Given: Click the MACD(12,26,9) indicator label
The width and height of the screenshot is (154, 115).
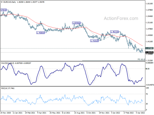Looking at the screenshot, I should click(x=8, y=63).
